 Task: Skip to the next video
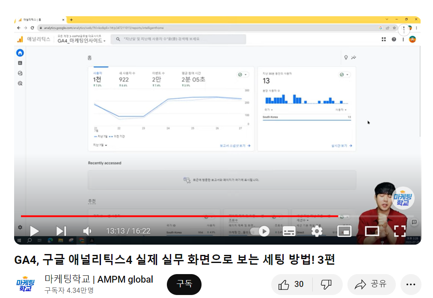61,231
